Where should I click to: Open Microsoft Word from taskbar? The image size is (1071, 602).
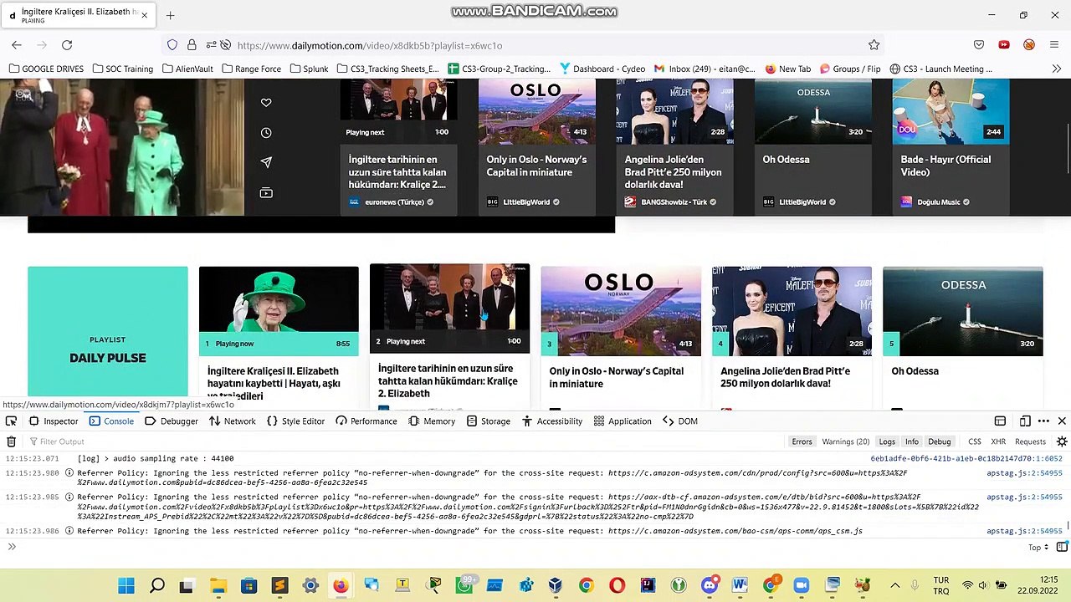pyautogui.click(x=740, y=585)
